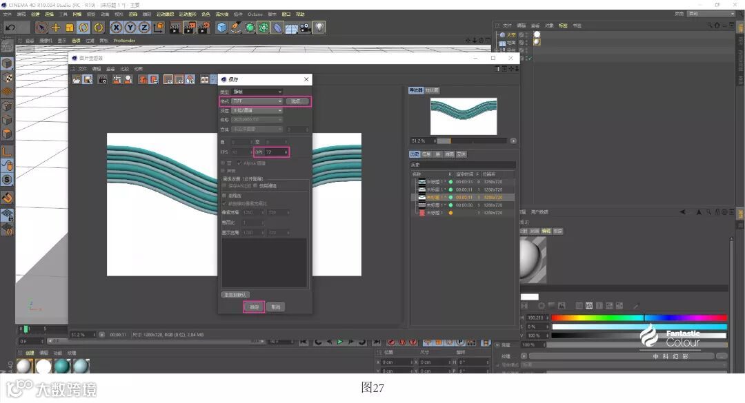Viewport: 745px width, 403px height.
Task: Go to end of animation
Action: coord(377,342)
